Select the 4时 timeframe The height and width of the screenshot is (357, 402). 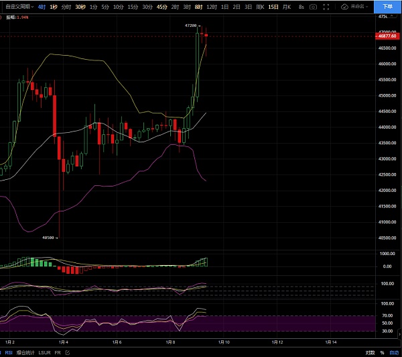pos(42,6)
